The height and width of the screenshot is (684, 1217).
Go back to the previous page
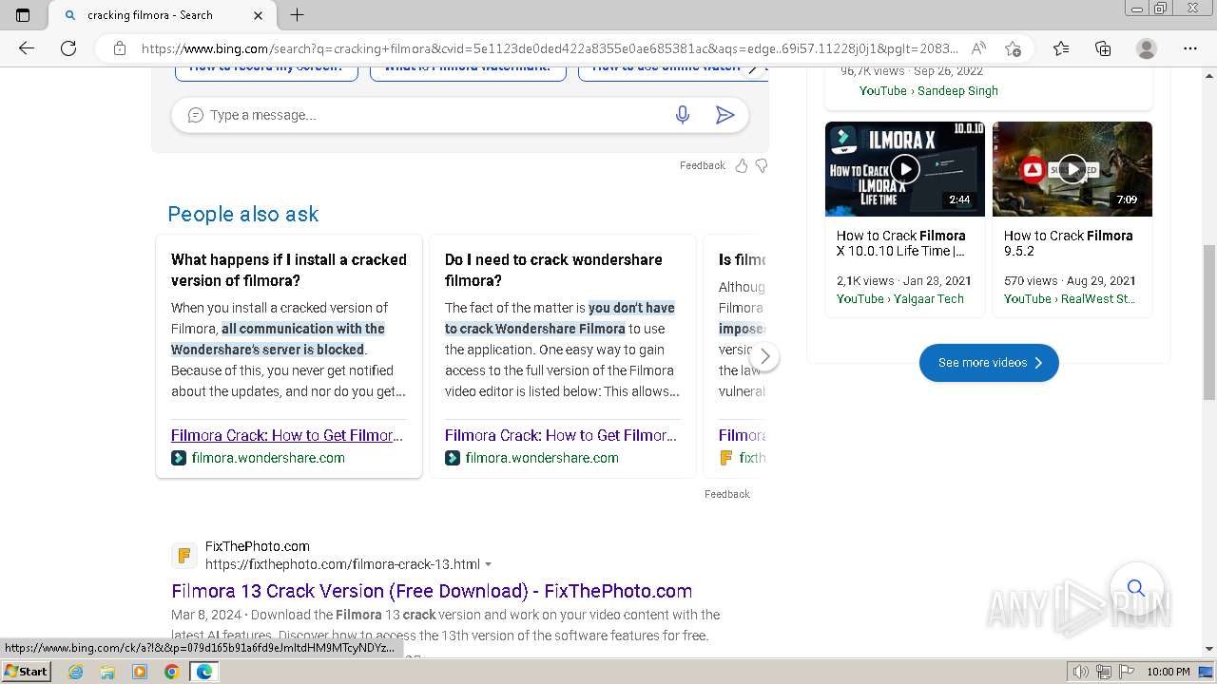click(27, 48)
